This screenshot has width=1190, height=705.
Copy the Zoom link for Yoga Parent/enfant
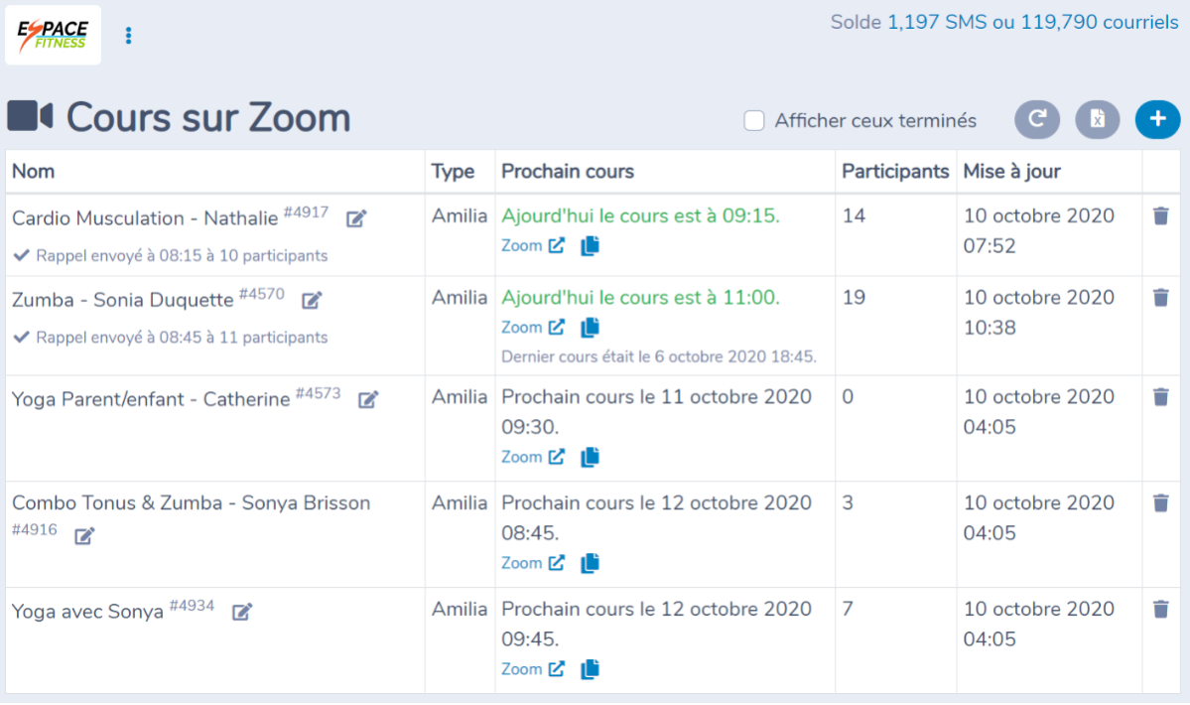[590, 457]
